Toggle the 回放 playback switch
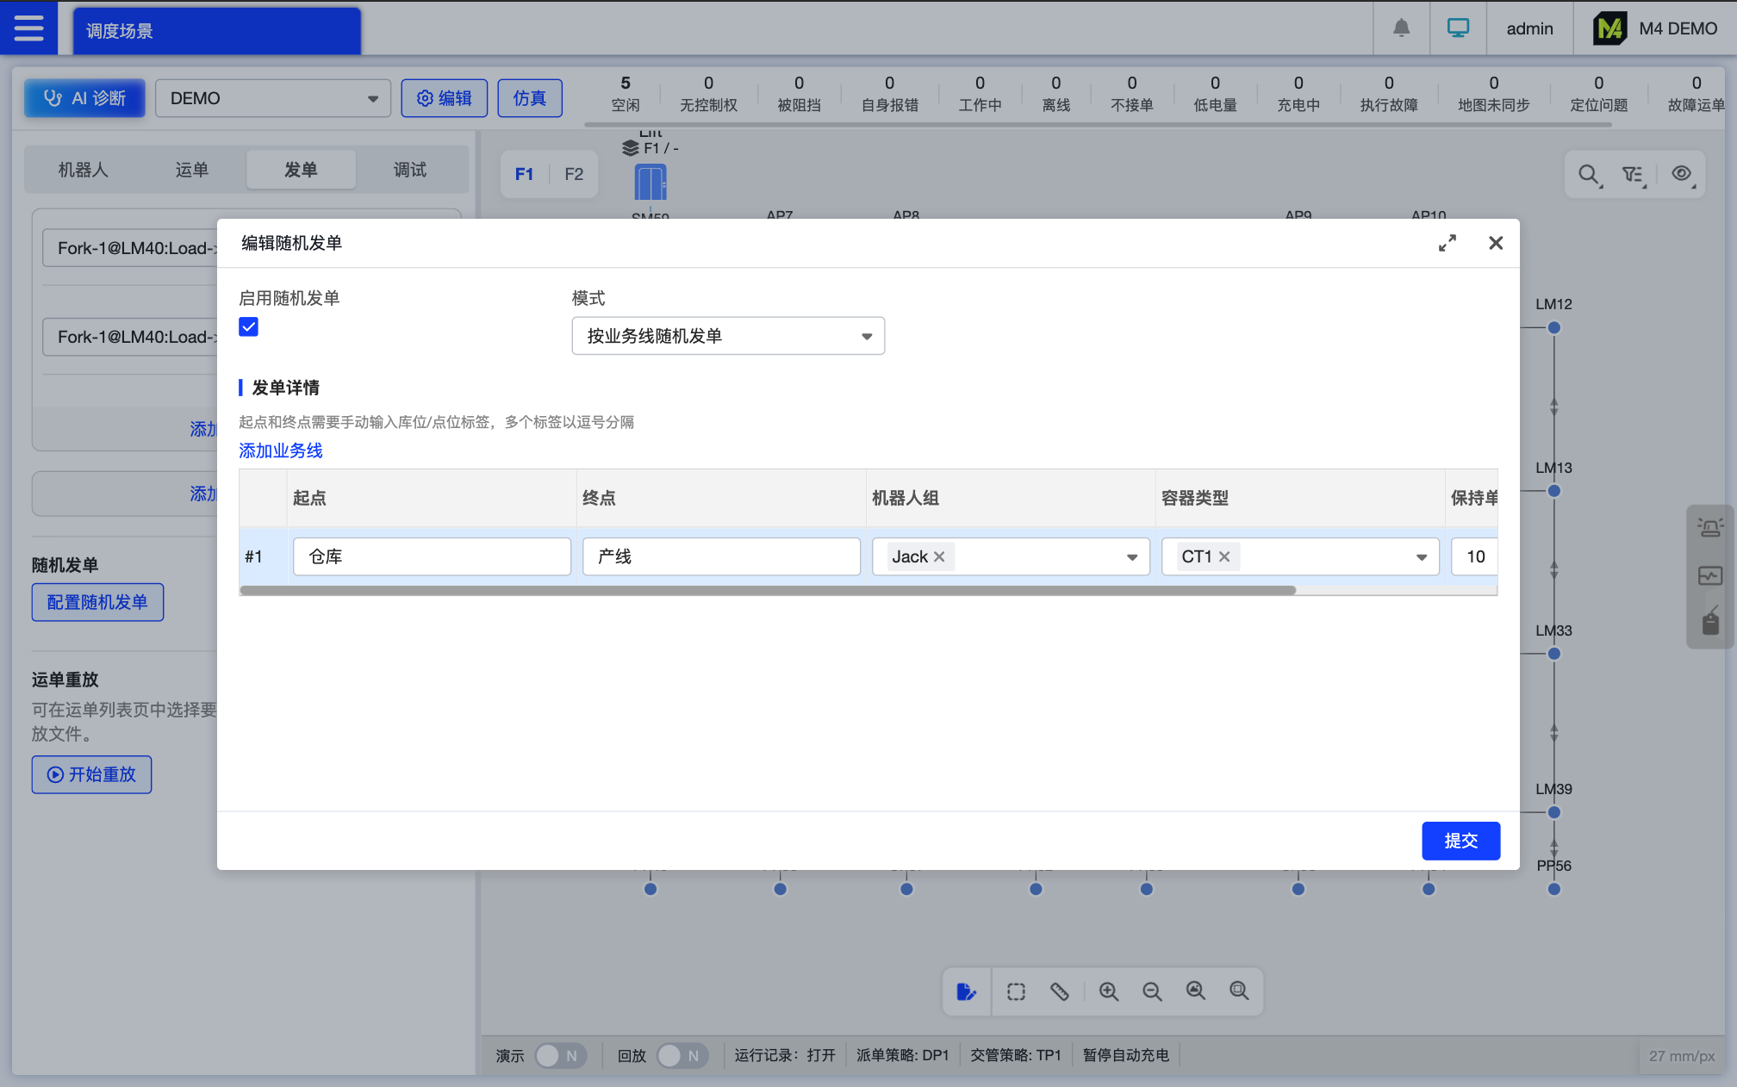This screenshot has height=1087, width=1737. click(682, 1055)
